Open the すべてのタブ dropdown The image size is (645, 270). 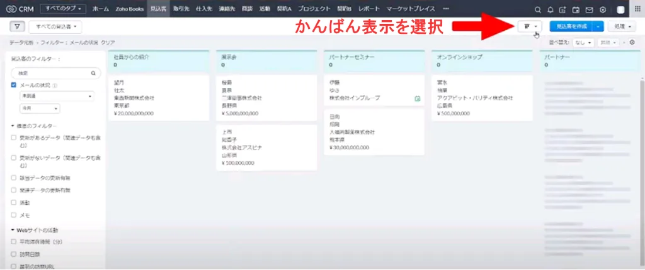click(x=63, y=9)
